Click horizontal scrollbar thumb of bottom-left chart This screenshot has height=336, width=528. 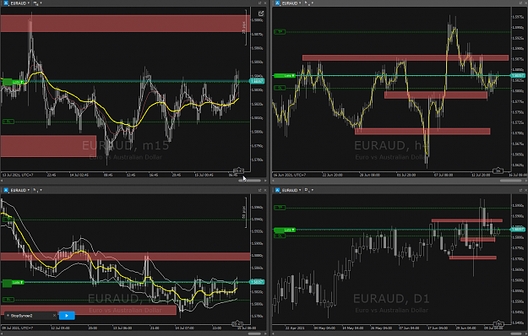[254, 333]
